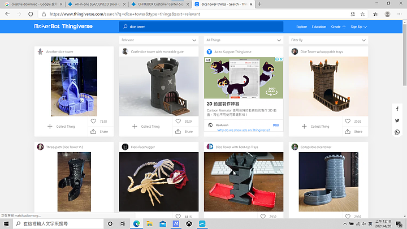This screenshot has width=407, height=229.
Task: Like Dice Tower with Fold-Up Trays heart
Action: click(263, 216)
